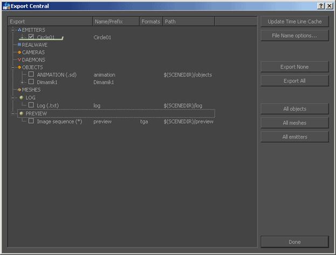Click the CAMERAS category icon
The height and width of the screenshot is (255, 336).
[19, 52]
